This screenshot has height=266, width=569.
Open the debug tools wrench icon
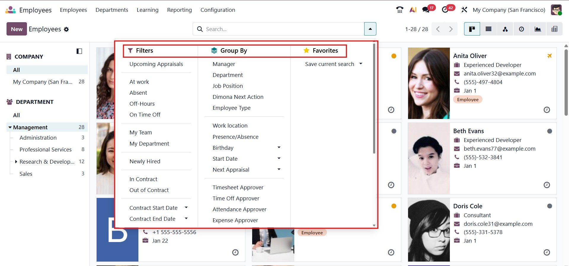click(464, 10)
